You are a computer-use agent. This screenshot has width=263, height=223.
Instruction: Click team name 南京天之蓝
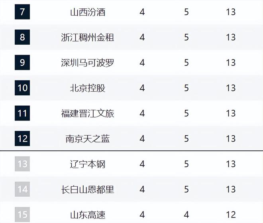[88, 138]
